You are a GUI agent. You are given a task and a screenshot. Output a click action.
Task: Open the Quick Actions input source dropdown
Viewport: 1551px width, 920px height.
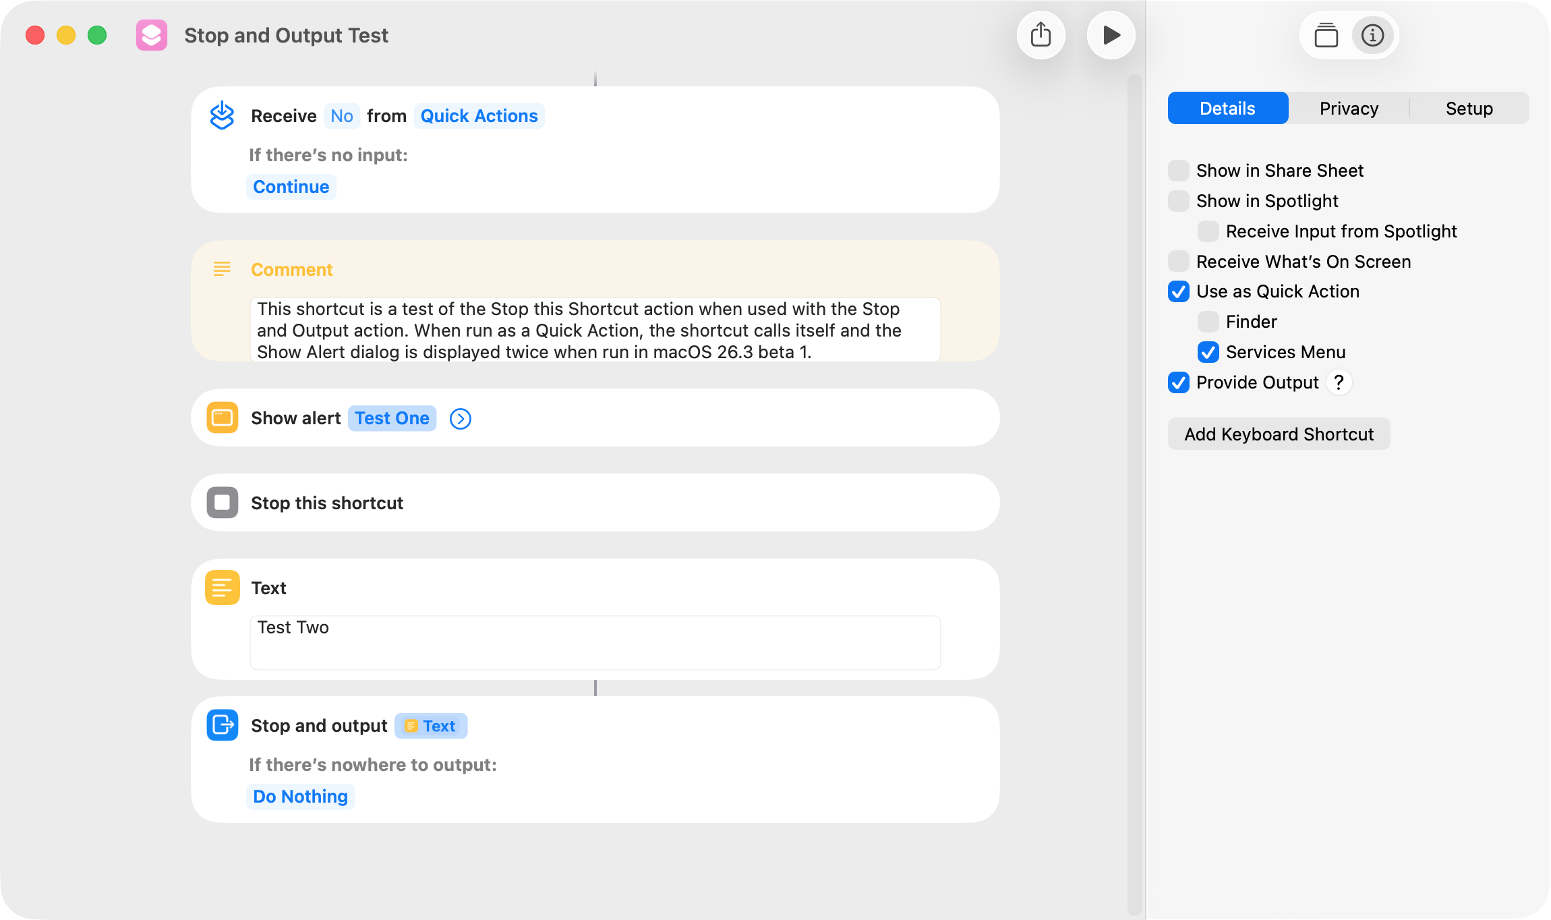coord(479,116)
